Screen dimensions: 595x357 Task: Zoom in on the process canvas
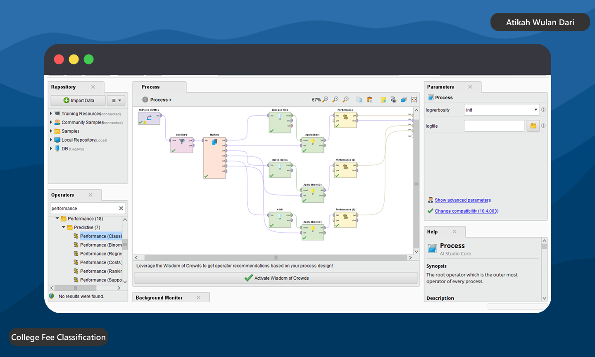pos(336,100)
